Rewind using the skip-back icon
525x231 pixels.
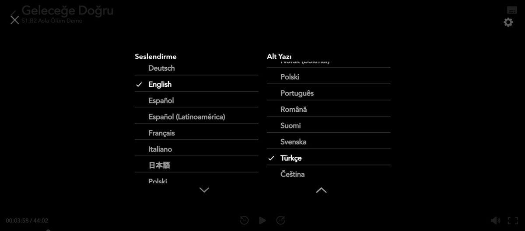click(x=245, y=221)
